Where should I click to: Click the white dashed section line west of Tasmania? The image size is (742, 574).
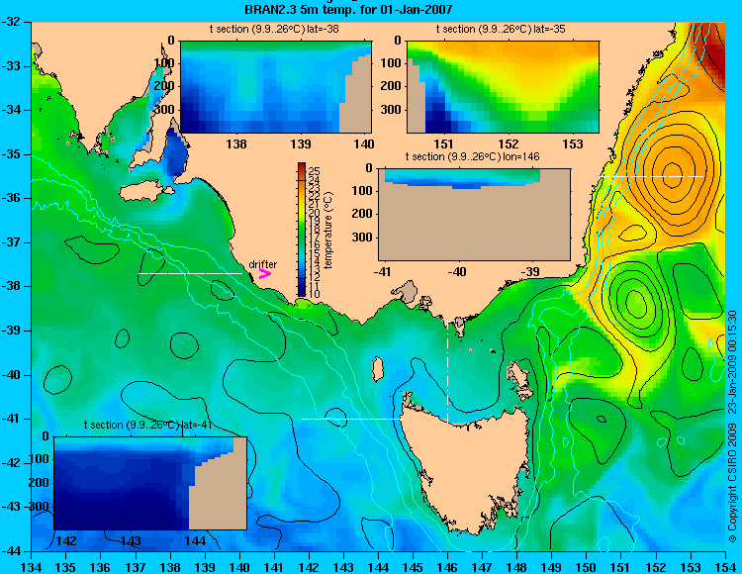pos(353,419)
